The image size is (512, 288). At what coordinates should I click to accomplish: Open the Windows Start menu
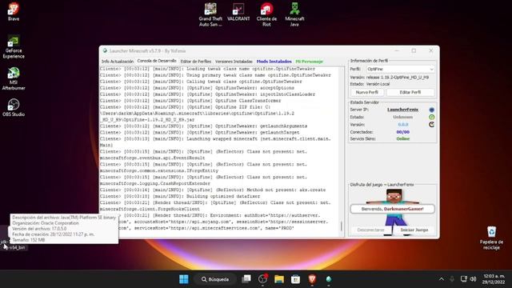tap(184, 279)
